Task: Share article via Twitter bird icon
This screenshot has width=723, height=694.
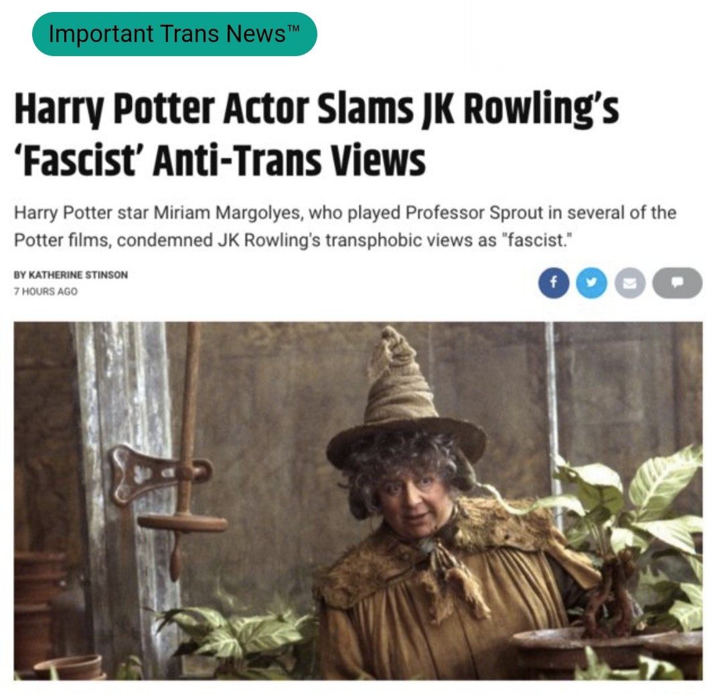Action: (592, 283)
